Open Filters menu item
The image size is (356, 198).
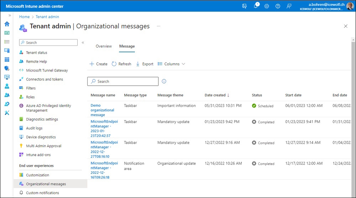click(31, 88)
